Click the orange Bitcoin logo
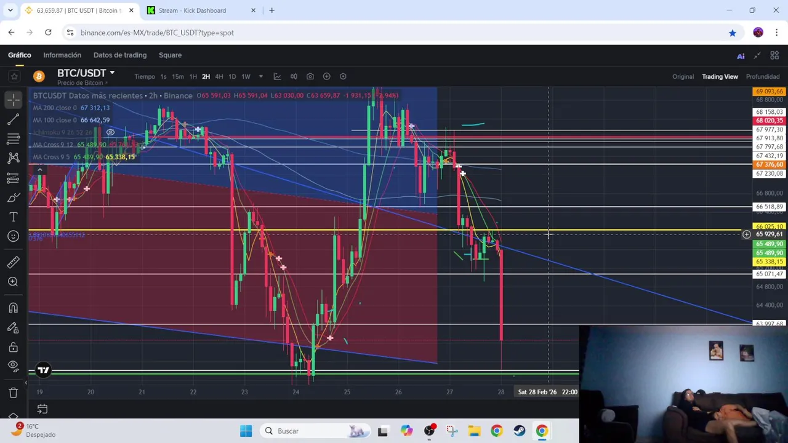Screen dimensions: 788x443 pos(39,76)
